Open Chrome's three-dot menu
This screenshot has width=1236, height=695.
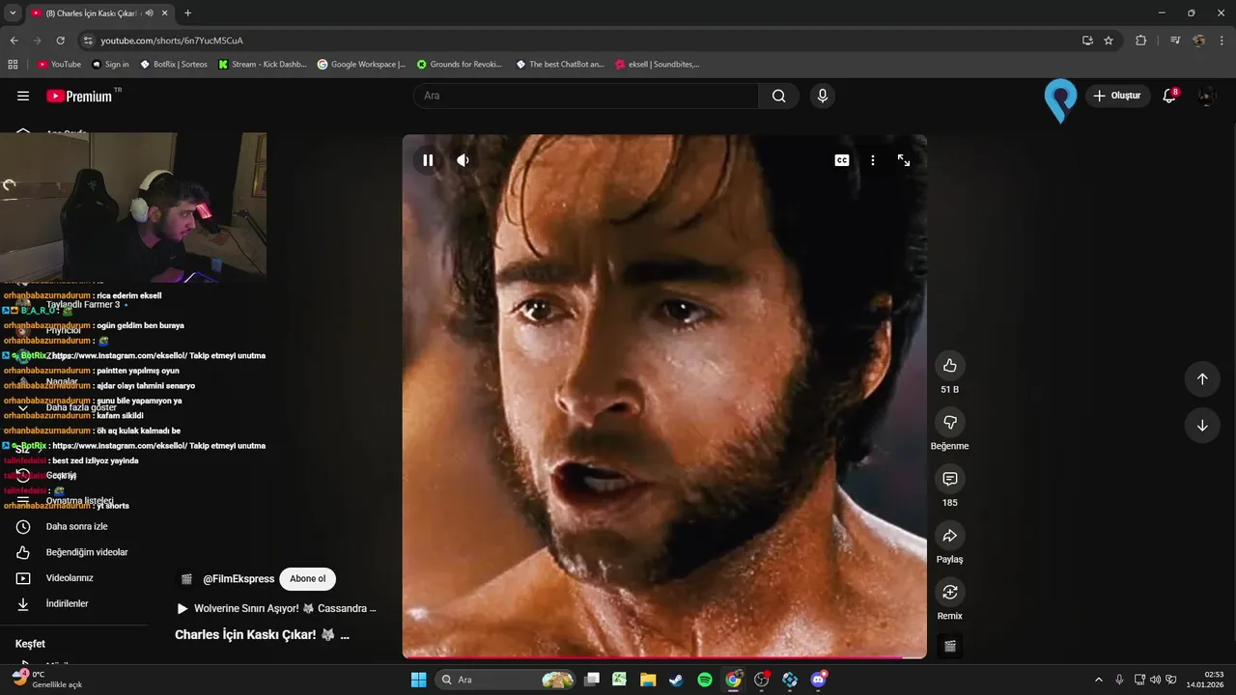1222,41
